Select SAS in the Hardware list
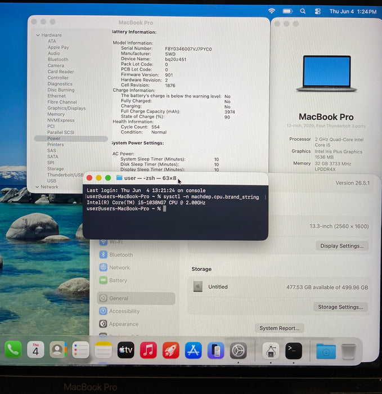This screenshot has width=382, height=394. tap(52, 150)
